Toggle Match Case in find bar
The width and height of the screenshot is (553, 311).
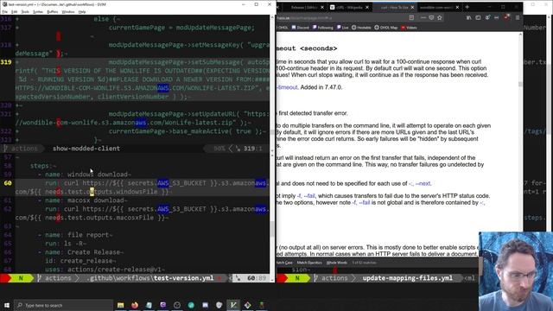click(284, 263)
